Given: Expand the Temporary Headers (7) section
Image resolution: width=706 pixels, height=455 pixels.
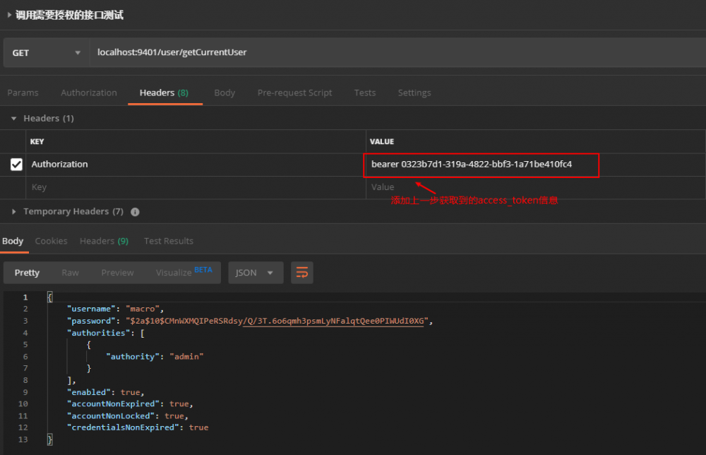Looking at the screenshot, I should (13, 211).
